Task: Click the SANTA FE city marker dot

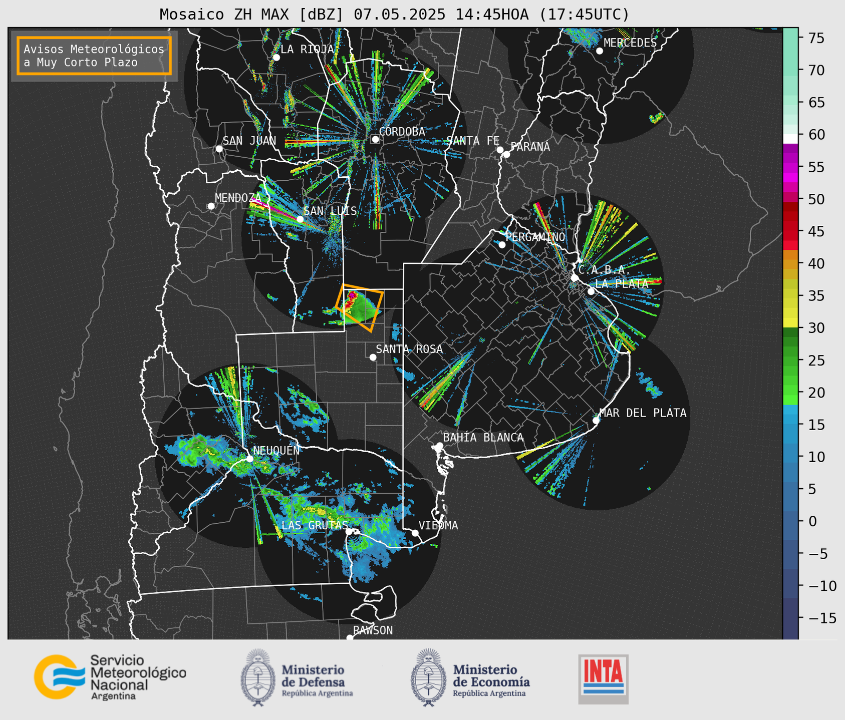Action: (x=500, y=150)
